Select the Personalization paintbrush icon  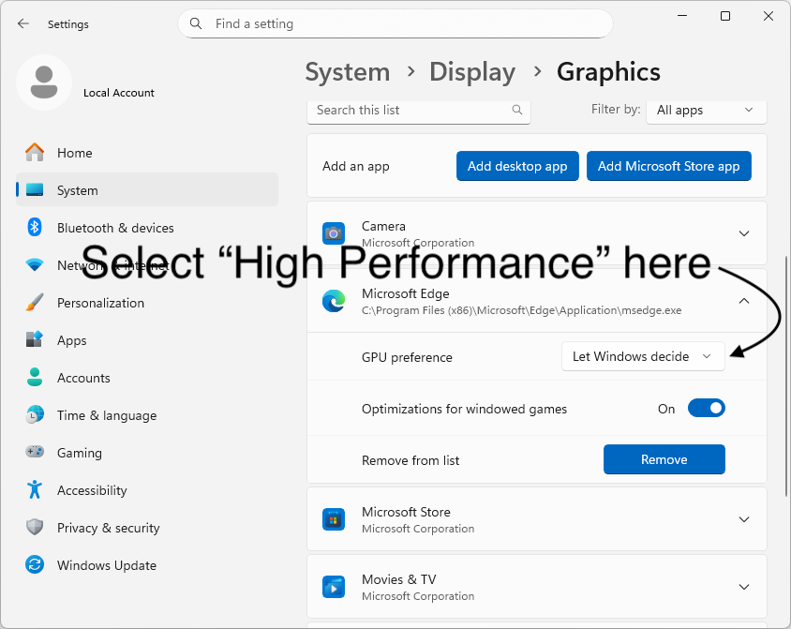[34, 303]
